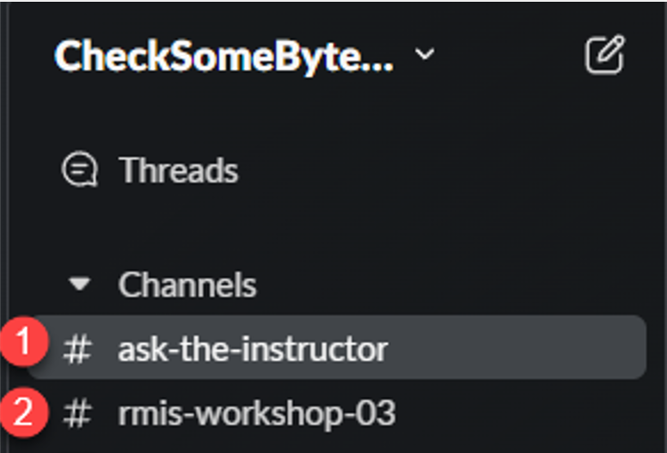Open the Threads view
Screen dimensions: 667x453
(178, 170)
